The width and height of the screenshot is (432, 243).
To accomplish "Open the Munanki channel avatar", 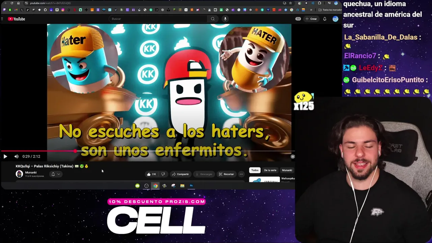I will pyautogui.click(x=19, y=174).
